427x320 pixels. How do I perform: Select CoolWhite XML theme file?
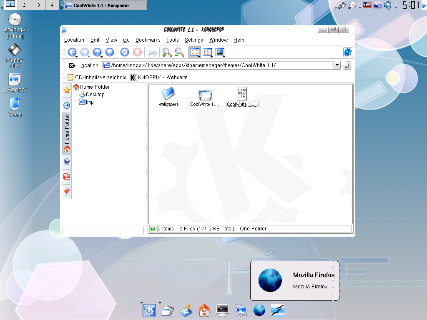coord(242,97)
